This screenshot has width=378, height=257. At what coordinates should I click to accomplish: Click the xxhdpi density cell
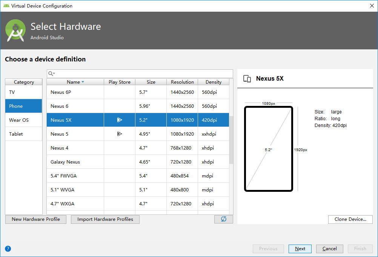coord(214,134)
